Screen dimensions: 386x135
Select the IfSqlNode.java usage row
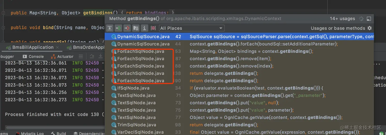239,88
